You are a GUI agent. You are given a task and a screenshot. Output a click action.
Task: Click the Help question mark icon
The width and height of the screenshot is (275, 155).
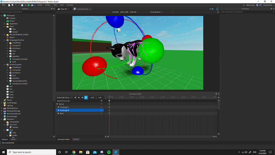[257, 5]
